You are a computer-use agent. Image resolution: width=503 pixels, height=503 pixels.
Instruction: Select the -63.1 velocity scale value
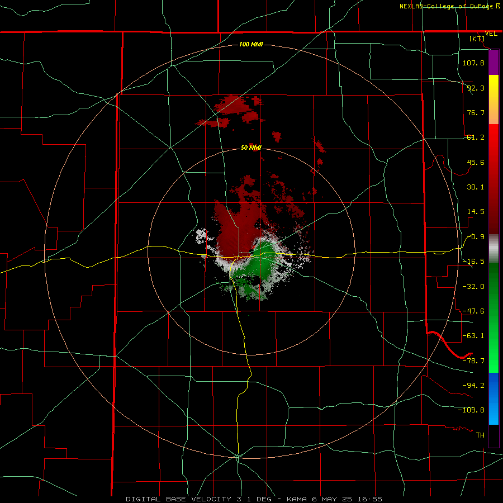(x=473, y=336)
